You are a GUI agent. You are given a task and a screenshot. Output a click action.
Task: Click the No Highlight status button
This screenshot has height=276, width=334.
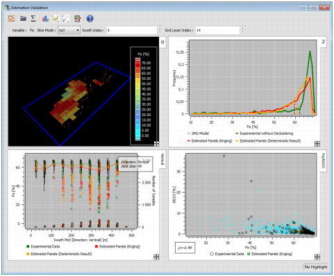(x=316, y=267)
